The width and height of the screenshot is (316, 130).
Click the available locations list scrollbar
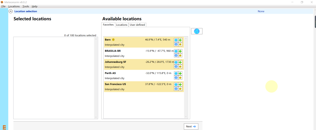click(186, 77)
